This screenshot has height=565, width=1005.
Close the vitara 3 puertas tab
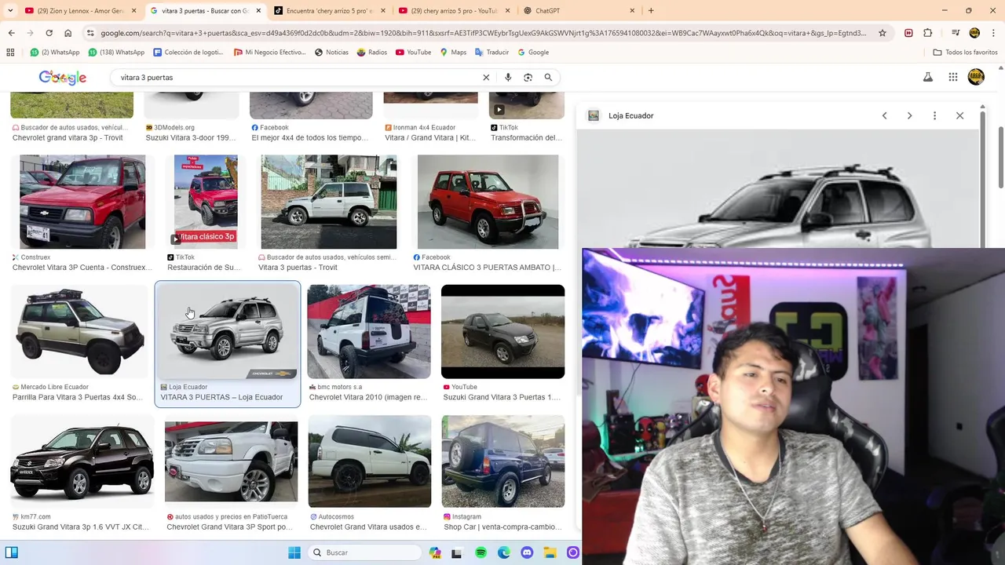click(x=258, y=10)
